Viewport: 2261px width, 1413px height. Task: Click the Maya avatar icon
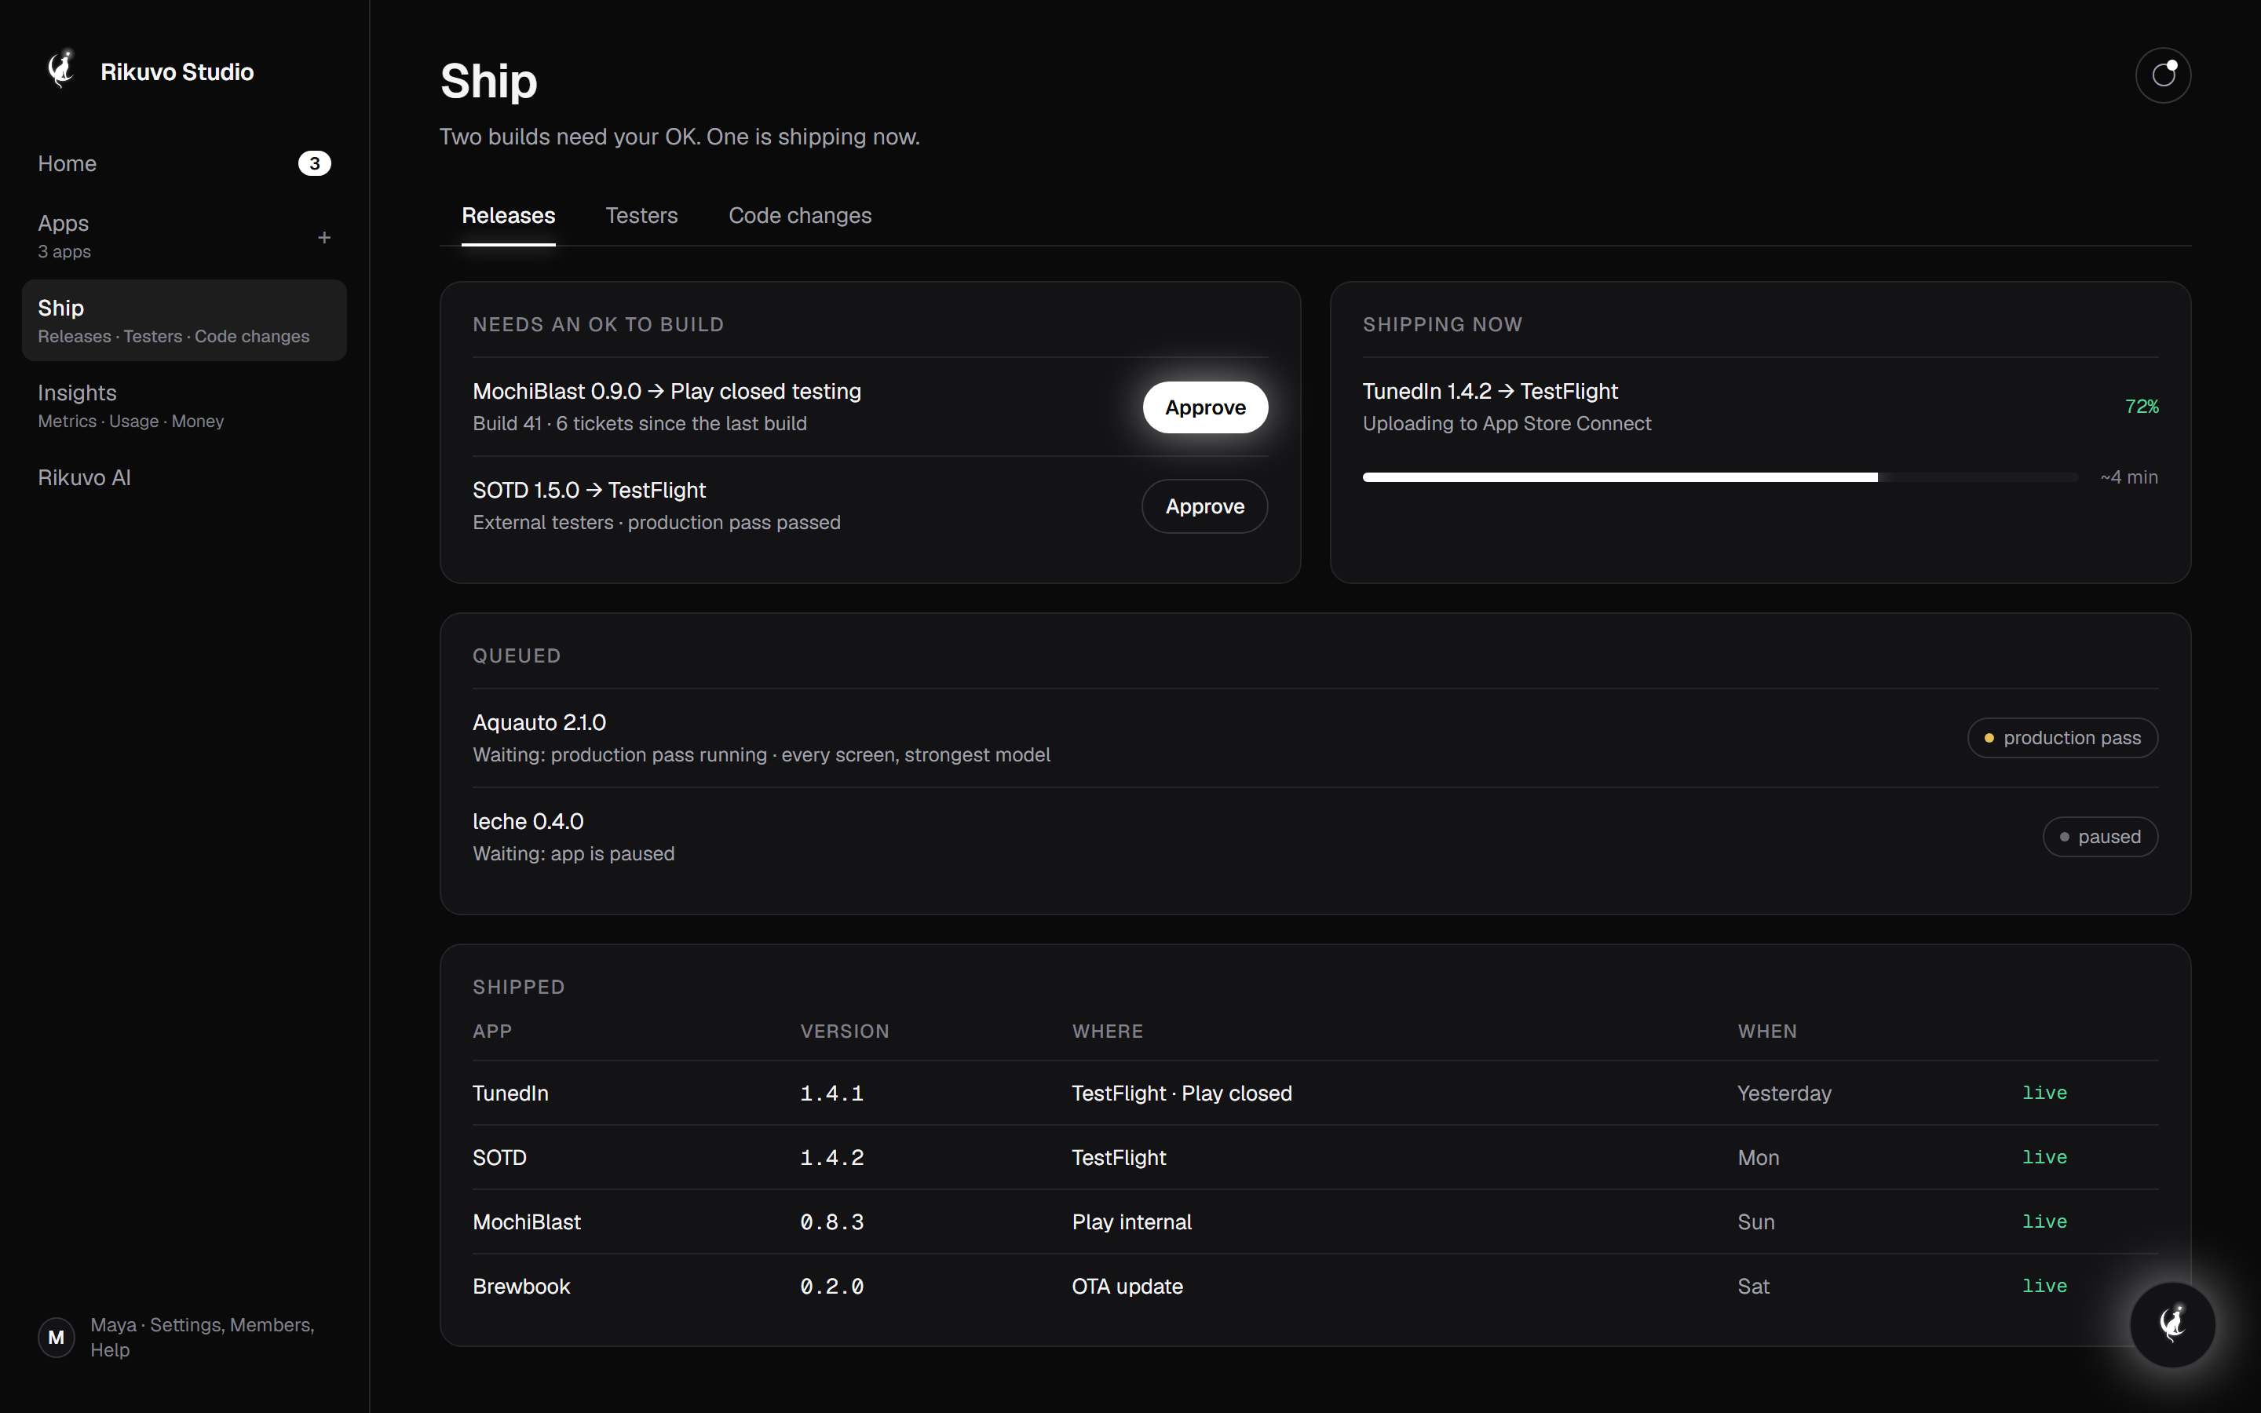click(56, 1338)
